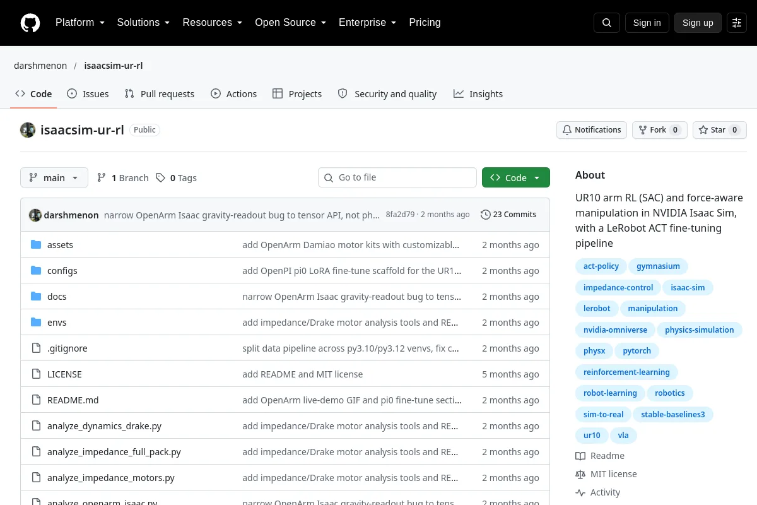Click the tag icon next to 0 Tags

[x=161, y=178]
